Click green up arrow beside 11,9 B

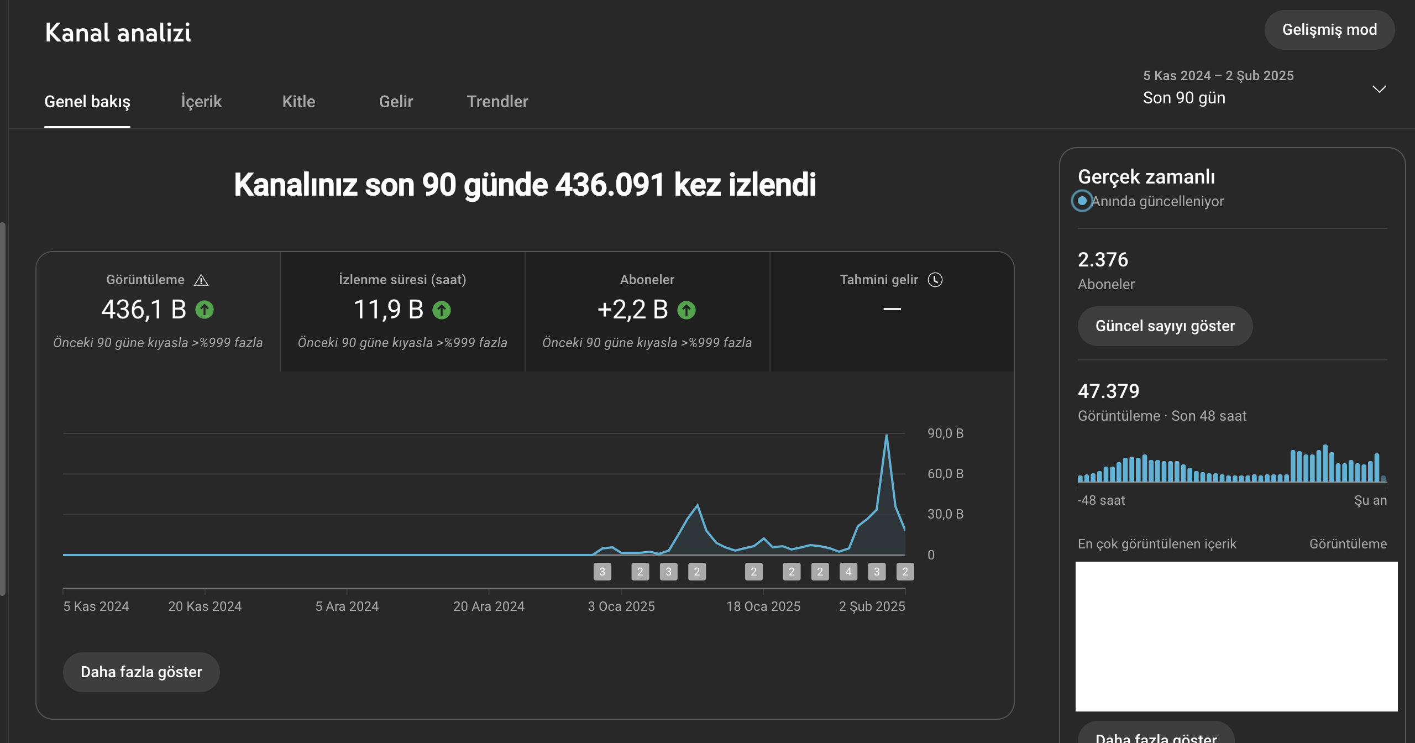pyautogui.click(x=442, y=310)
